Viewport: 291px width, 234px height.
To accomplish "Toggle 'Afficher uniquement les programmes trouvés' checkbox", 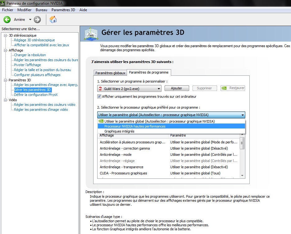I will coord(99,97).
